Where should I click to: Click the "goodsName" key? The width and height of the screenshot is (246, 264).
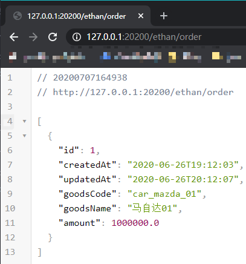pyautogui.click(x=87, y=208)
